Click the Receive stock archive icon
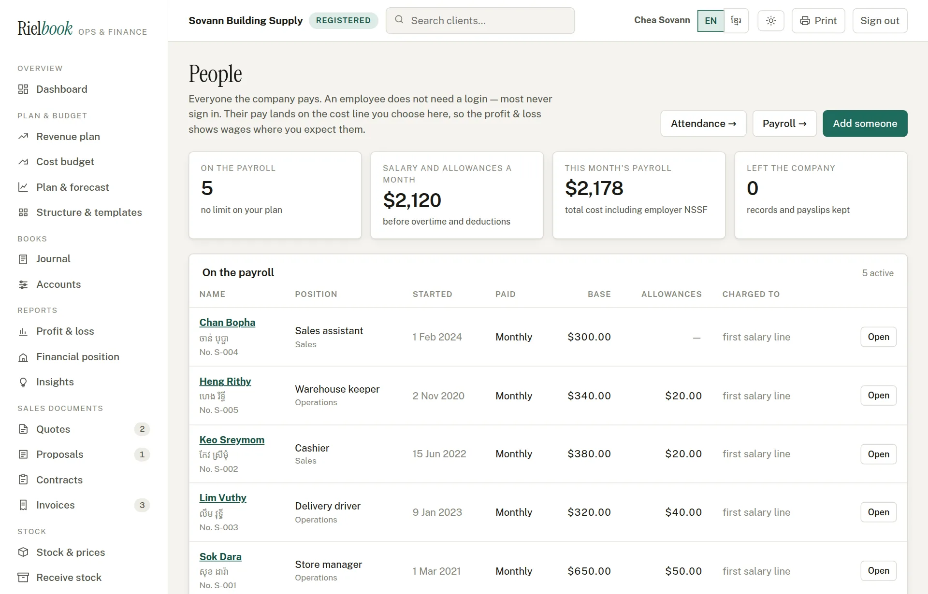This screenshot has height=594, width=928. [x=23, y=578]
